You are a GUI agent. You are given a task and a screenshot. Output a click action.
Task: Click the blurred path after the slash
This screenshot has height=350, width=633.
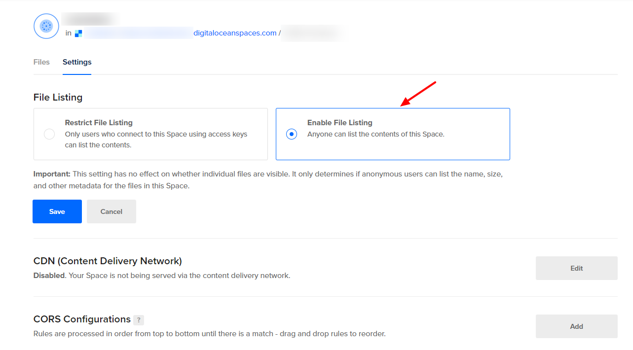pyautogui.click(x=312, y=33)
